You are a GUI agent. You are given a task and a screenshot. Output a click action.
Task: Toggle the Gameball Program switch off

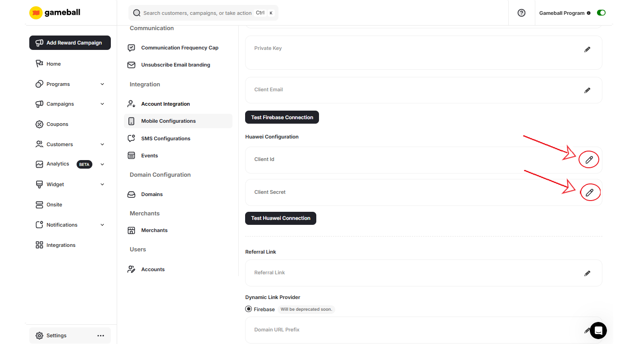(x=601, y=13)
